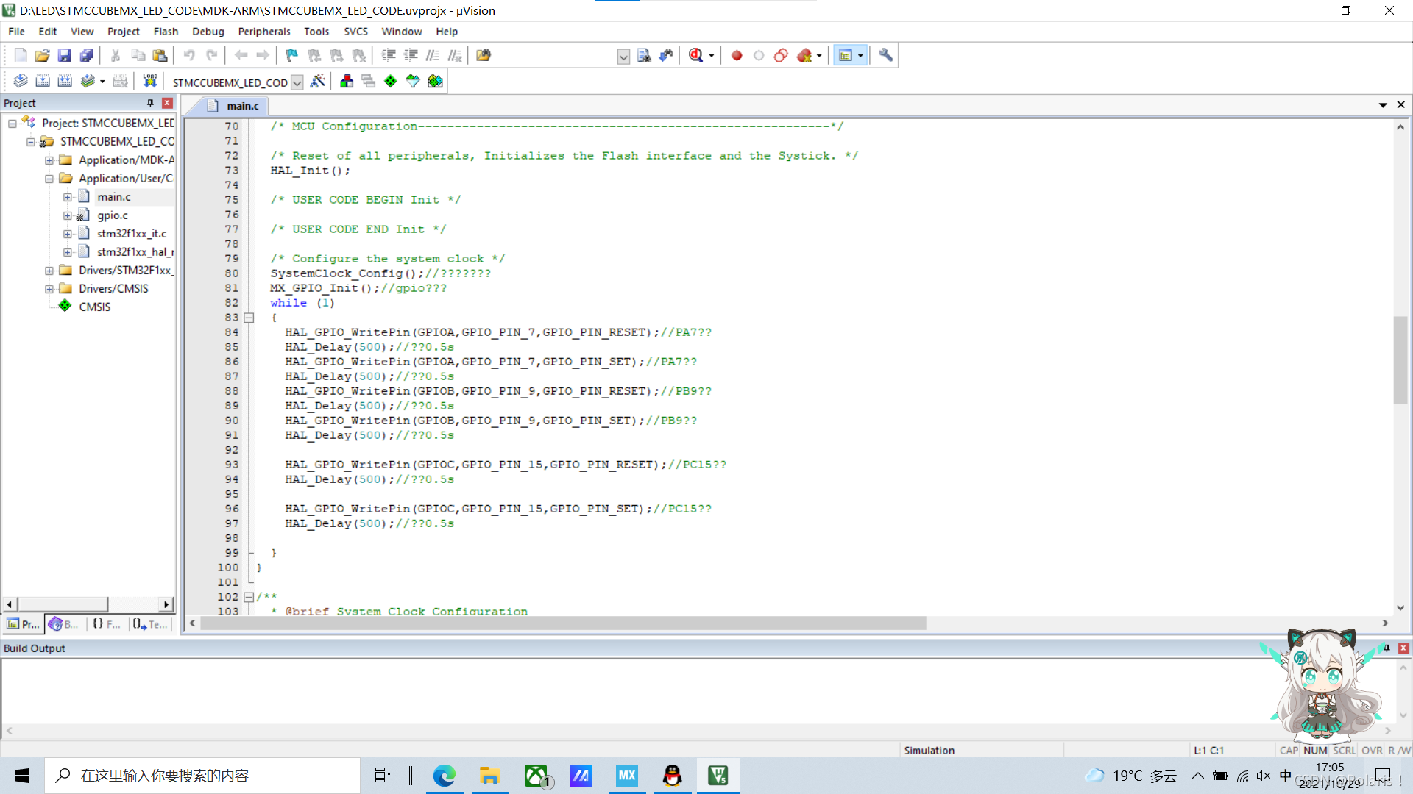Open Options for Target wand icon
The image size is (1413, 794).
[318, 82]
